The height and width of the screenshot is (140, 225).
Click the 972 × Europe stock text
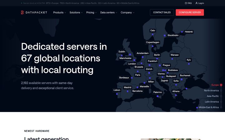click(52, 3)
